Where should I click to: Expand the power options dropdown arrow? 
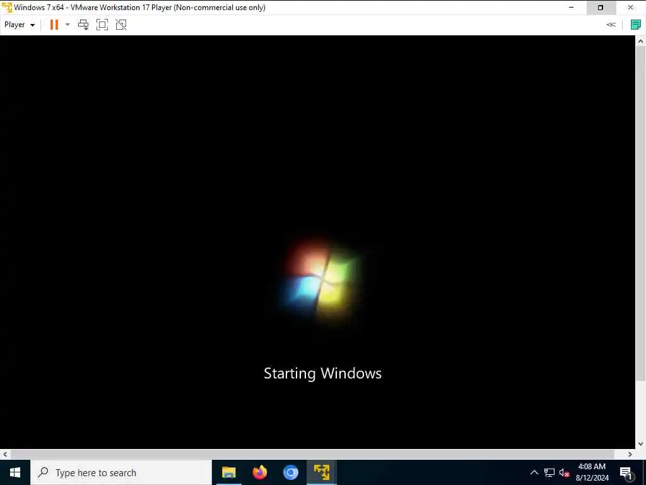[x=68, y=25]
